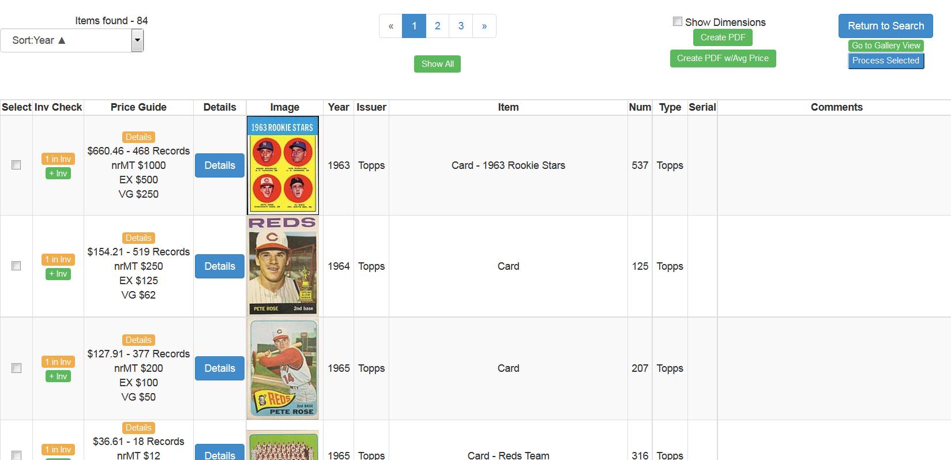Go to Gallery View

(x=886, y=46)
